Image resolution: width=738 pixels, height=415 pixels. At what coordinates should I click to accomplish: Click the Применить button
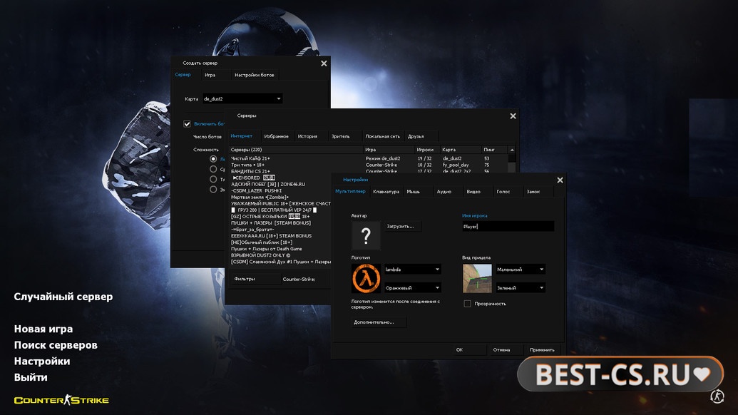(x=542, y=349)
